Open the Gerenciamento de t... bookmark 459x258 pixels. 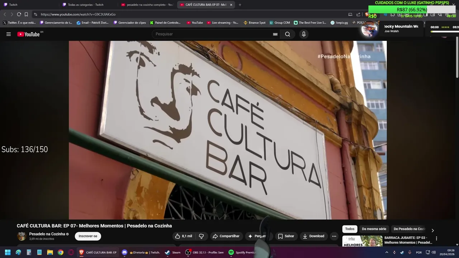pos(56,23)
